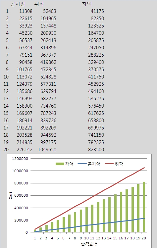Click the 곤지암 column header

pos(18,4)
